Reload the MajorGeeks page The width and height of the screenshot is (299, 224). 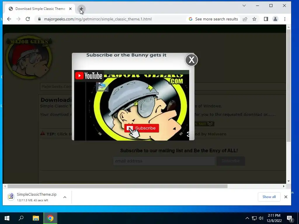click(x=28, y=19)
